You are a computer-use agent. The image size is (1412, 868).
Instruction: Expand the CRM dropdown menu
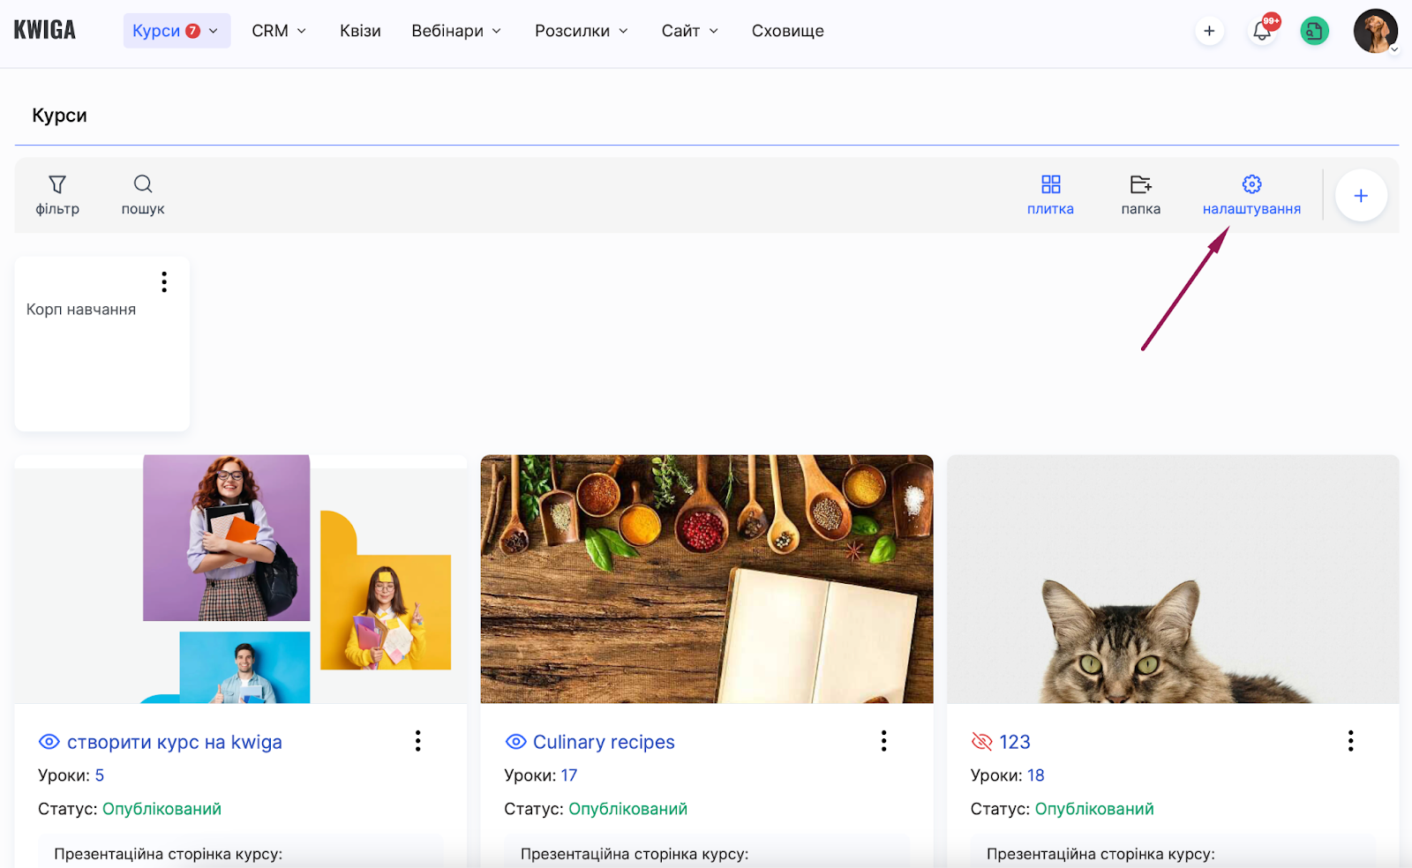tap(279, 31)
